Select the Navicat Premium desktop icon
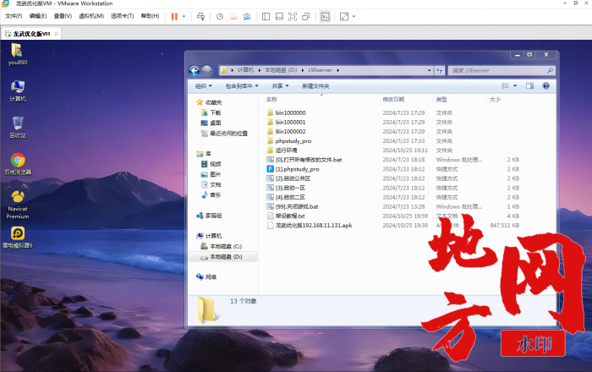This screenshot has height=372, width=592. tap(18, 205)
